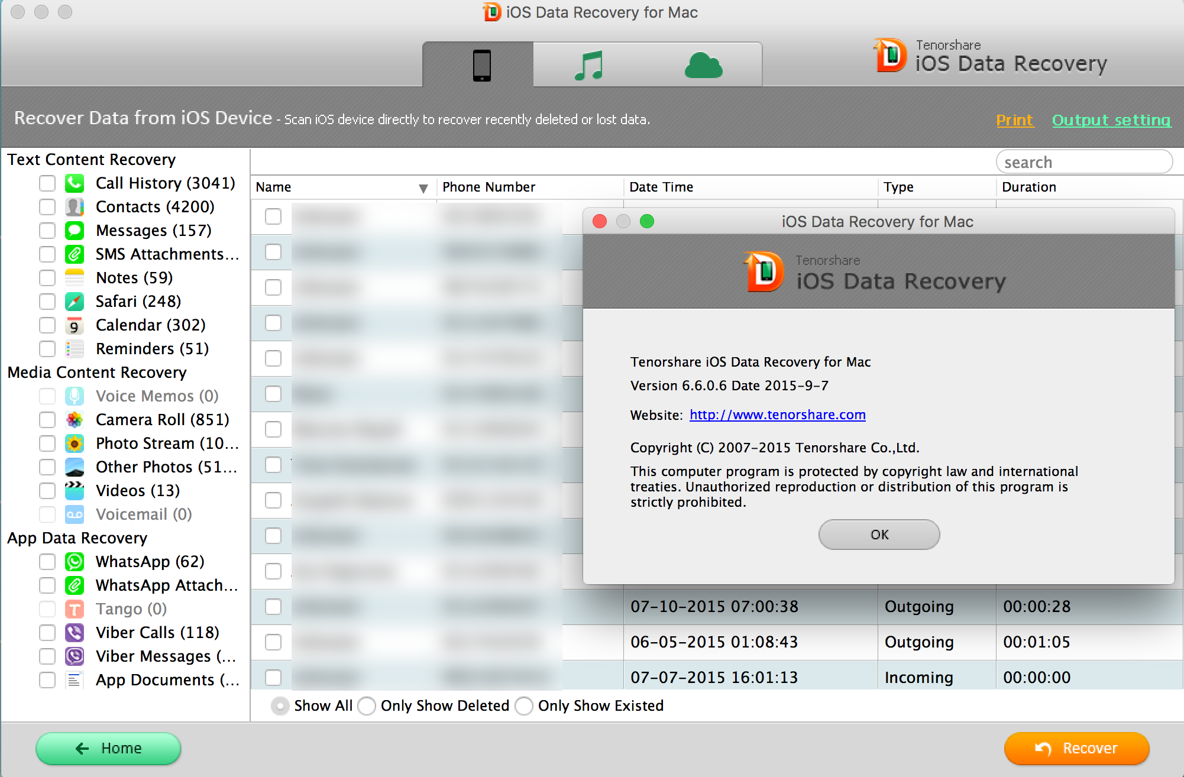Check the Contacts checkbox
This screenshot has width=1184, height=777.
(x=47, y=207)
